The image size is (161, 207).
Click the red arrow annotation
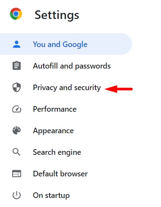click(x=119, y=89)
